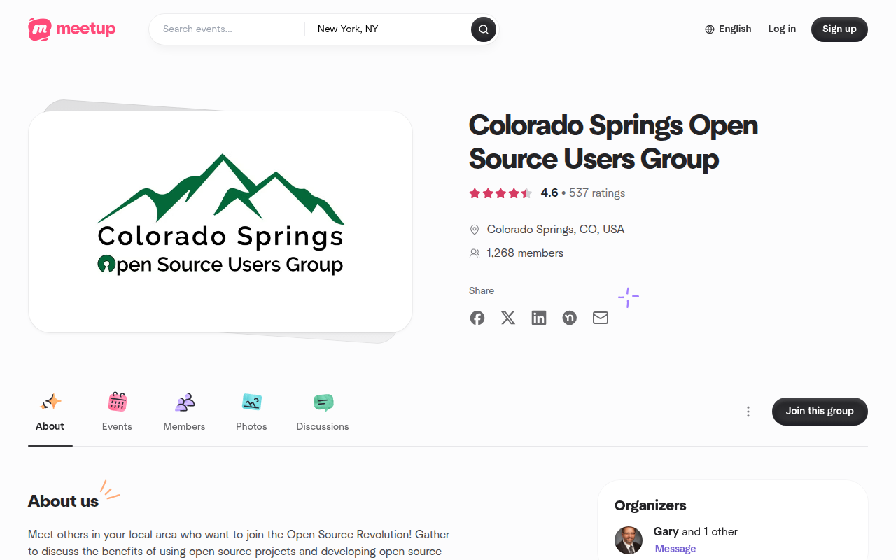This screenshot has width=896, height=560.
Task: Open the three-dot more options menu
Action: pos(748,412)
